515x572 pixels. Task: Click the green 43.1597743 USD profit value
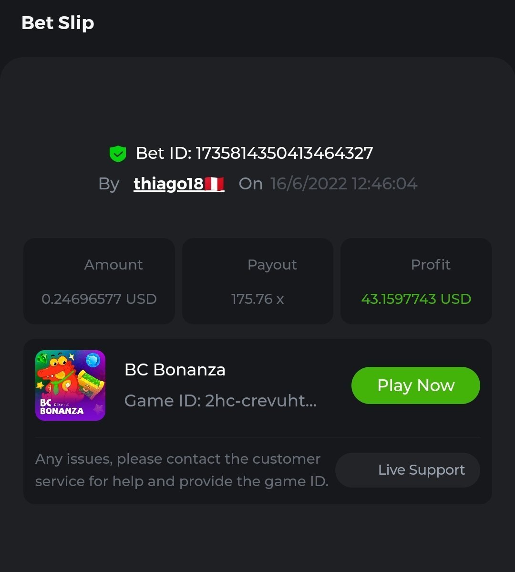point(416,299)
